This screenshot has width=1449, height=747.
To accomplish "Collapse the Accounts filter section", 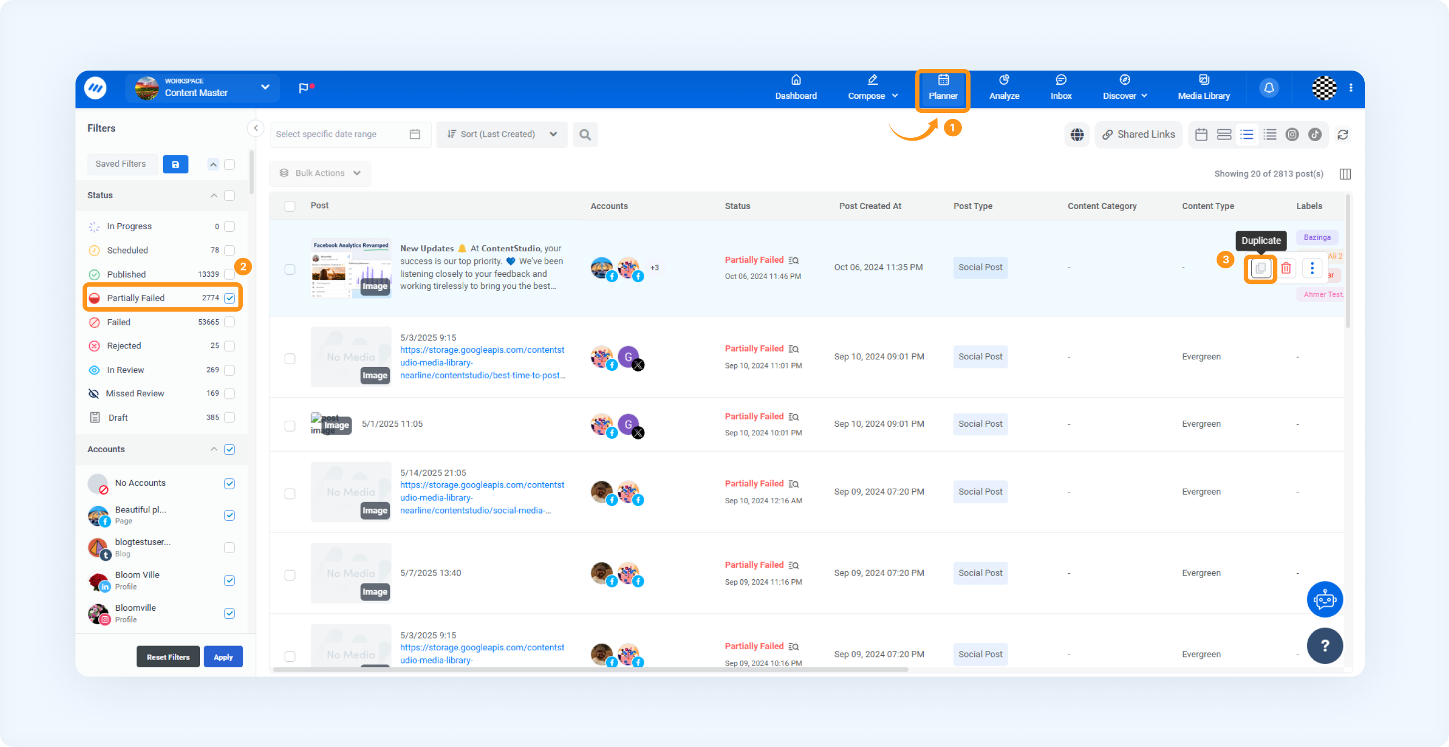I will 214,449.
